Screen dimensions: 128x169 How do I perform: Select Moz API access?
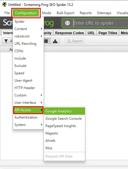(x=64, y=148)
